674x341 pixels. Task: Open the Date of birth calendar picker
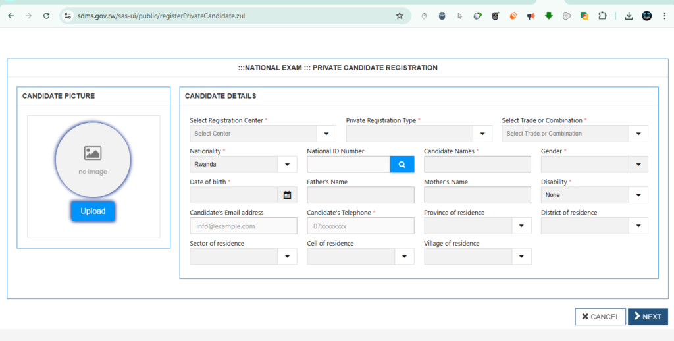[287, 195]
